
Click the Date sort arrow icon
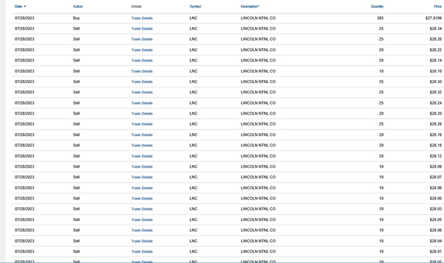[25, 6]
